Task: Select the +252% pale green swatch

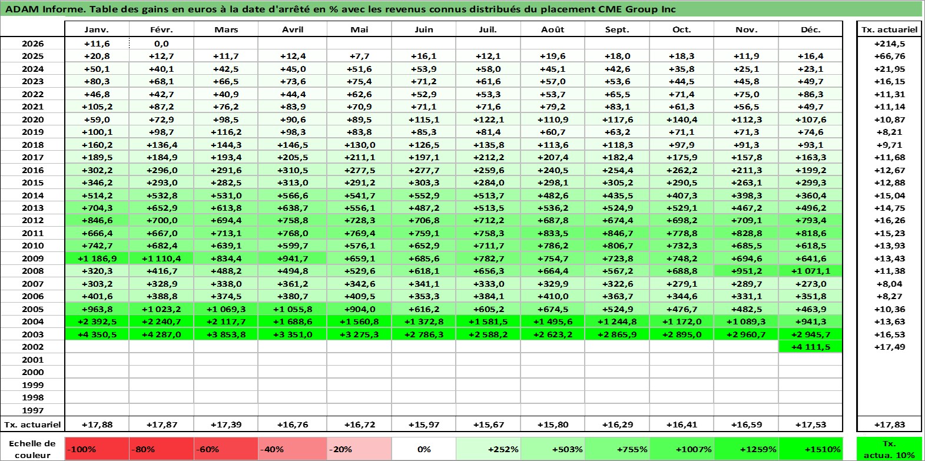Action: (488, 449)
